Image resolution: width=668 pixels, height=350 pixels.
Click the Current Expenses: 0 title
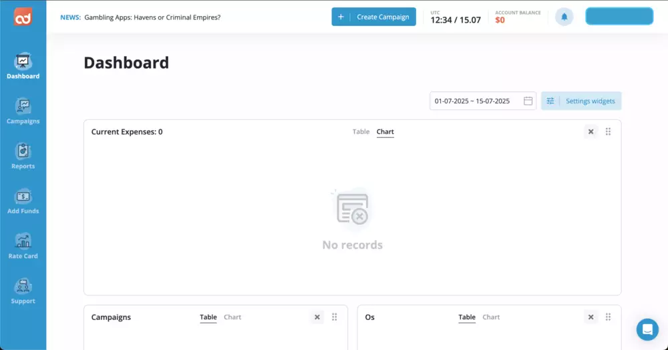point(127,132)
